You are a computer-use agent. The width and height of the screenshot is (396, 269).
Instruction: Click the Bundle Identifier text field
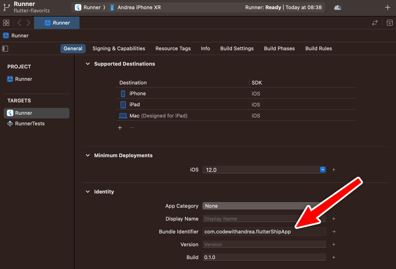[x=264, y=232]
